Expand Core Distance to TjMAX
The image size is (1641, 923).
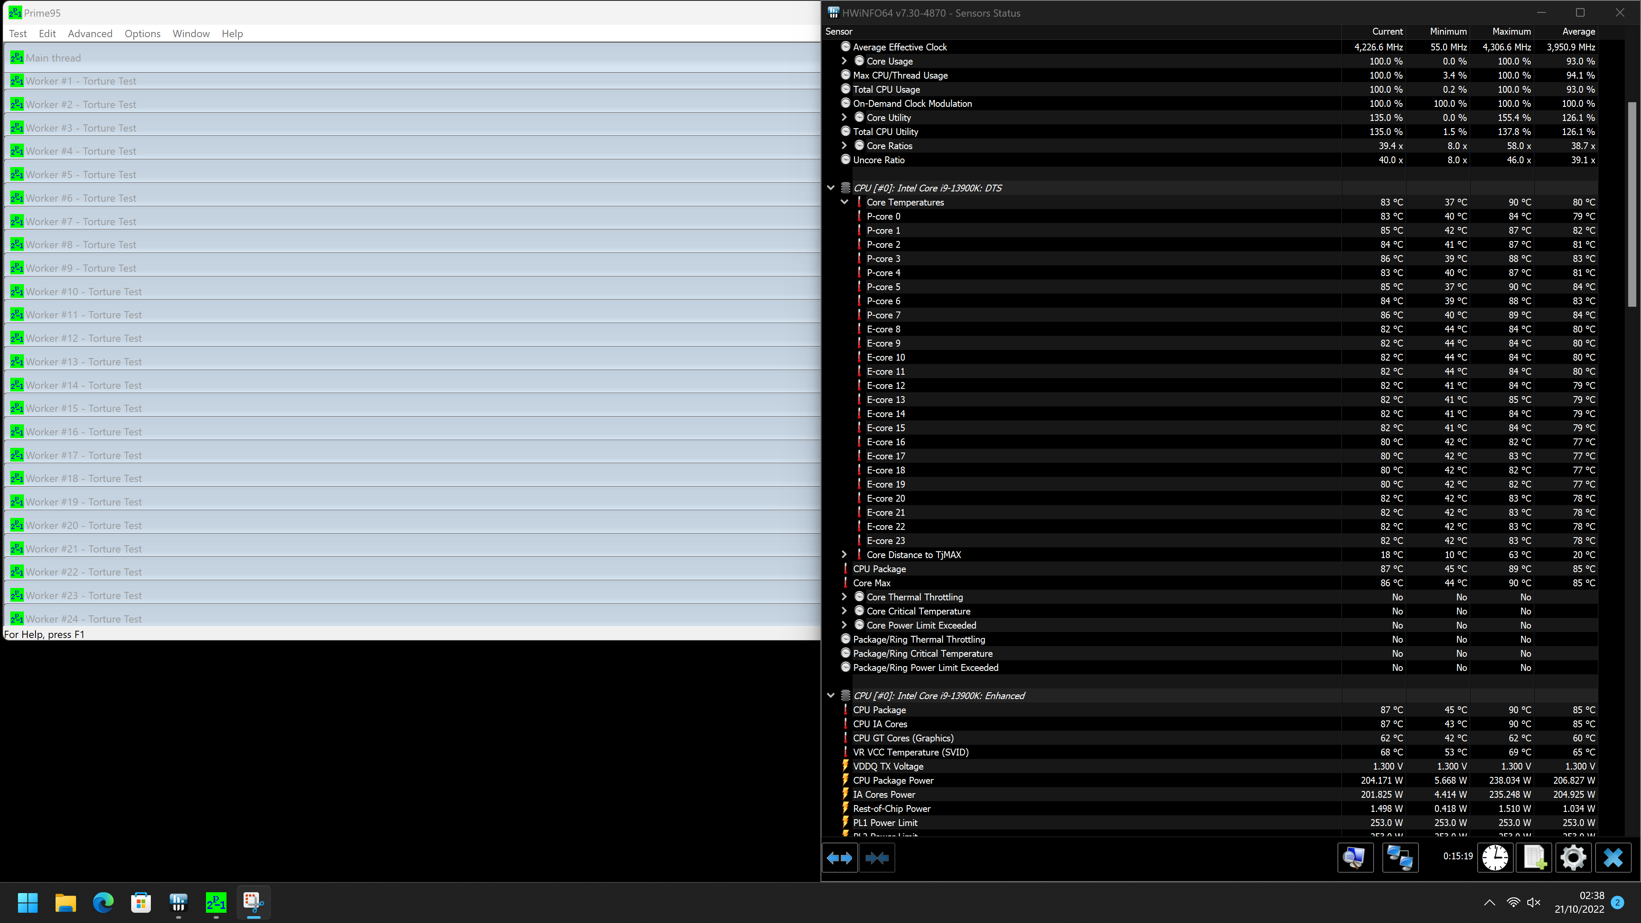click(x=845, y=555)
